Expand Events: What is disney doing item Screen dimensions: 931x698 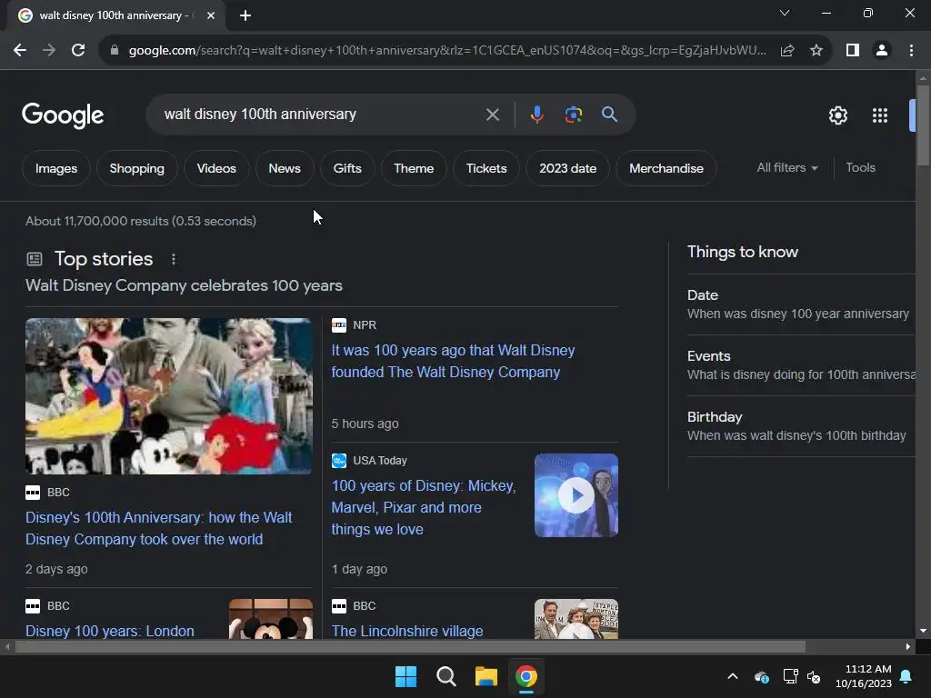[801, 365]
